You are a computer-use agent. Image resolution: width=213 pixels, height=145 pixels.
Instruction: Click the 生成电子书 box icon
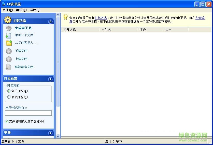point(9,28)
